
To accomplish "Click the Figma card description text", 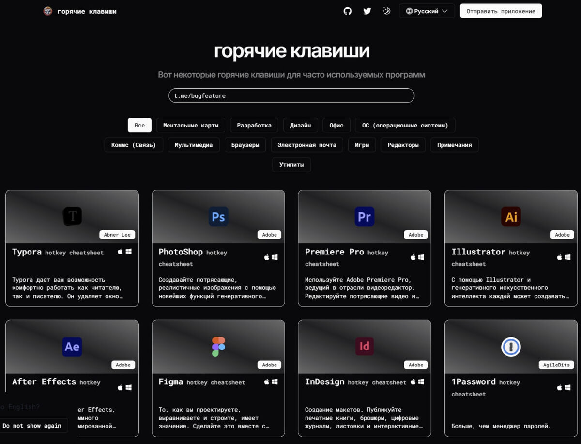I will 214,418.
